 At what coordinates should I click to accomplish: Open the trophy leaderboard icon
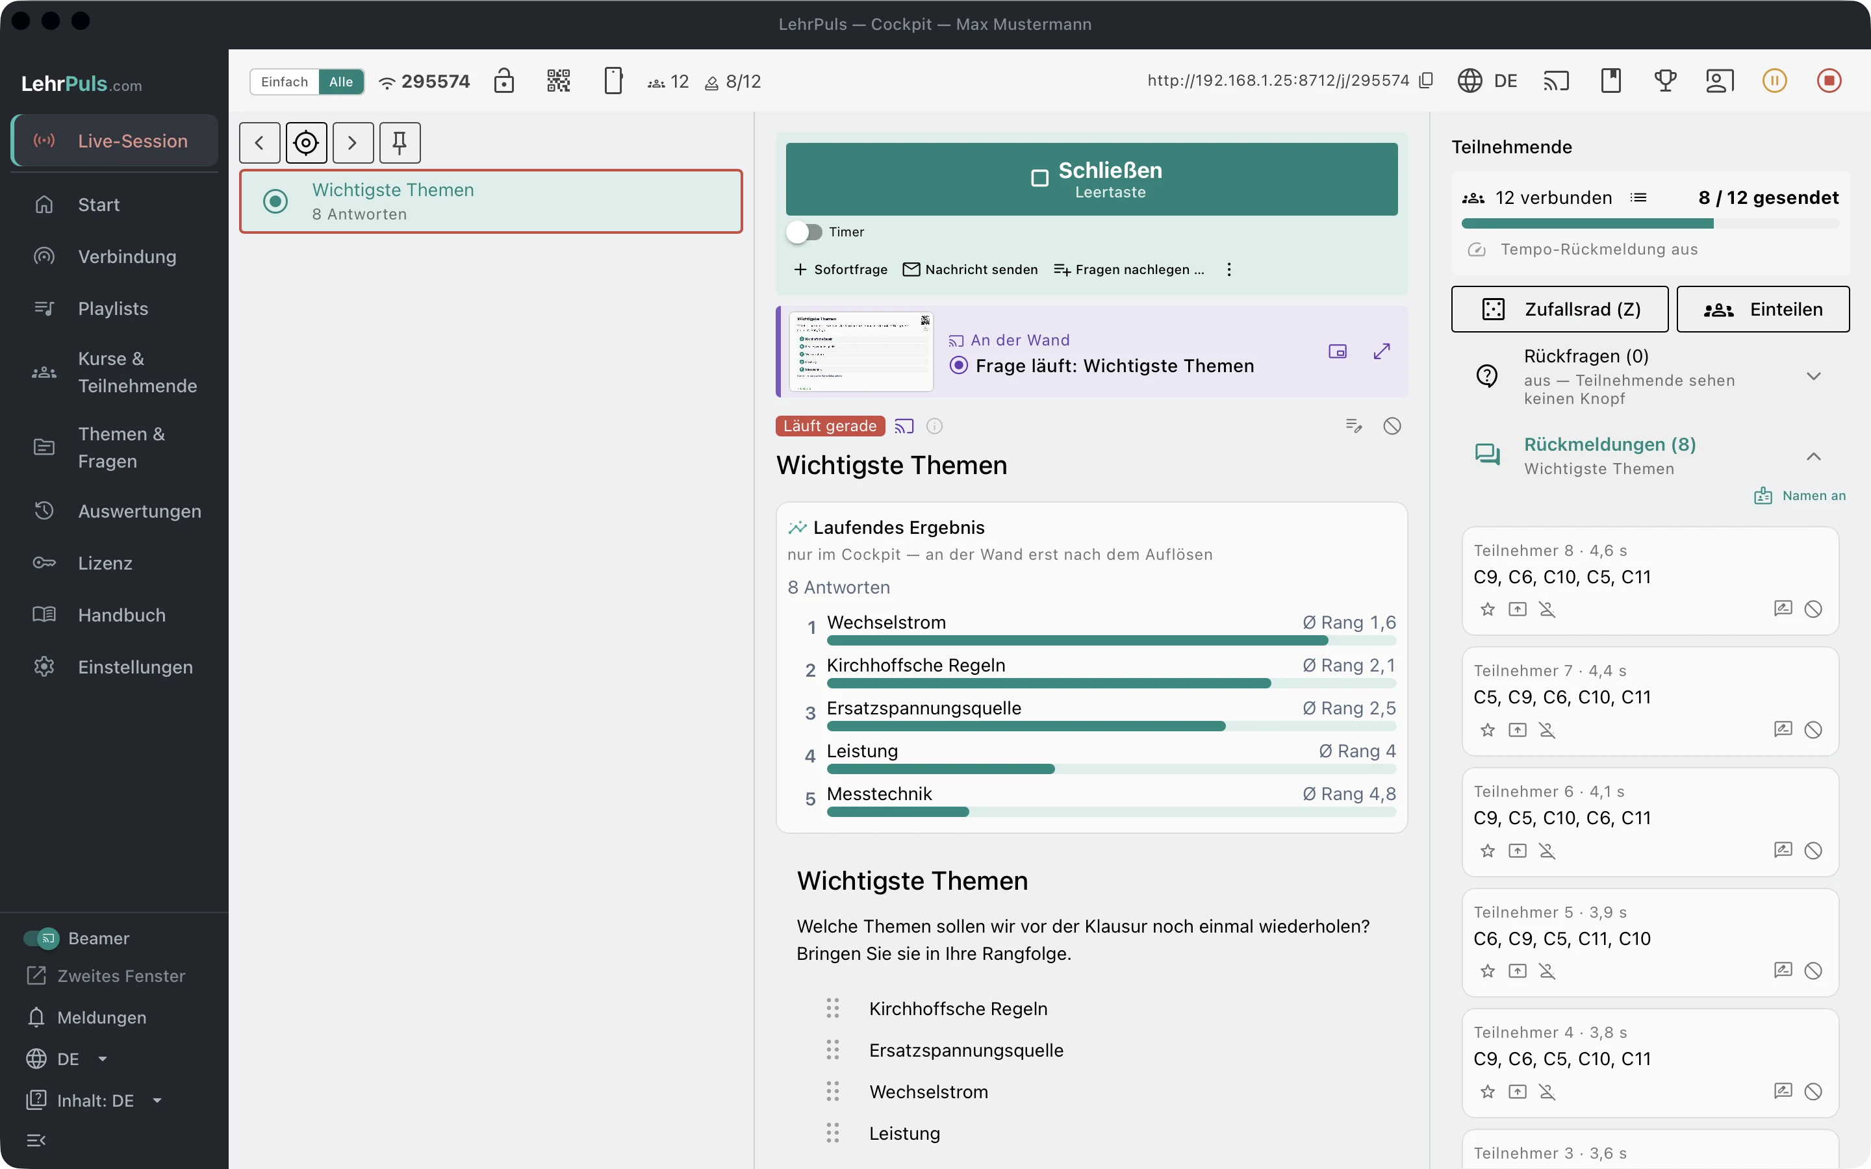point(1665,81)
